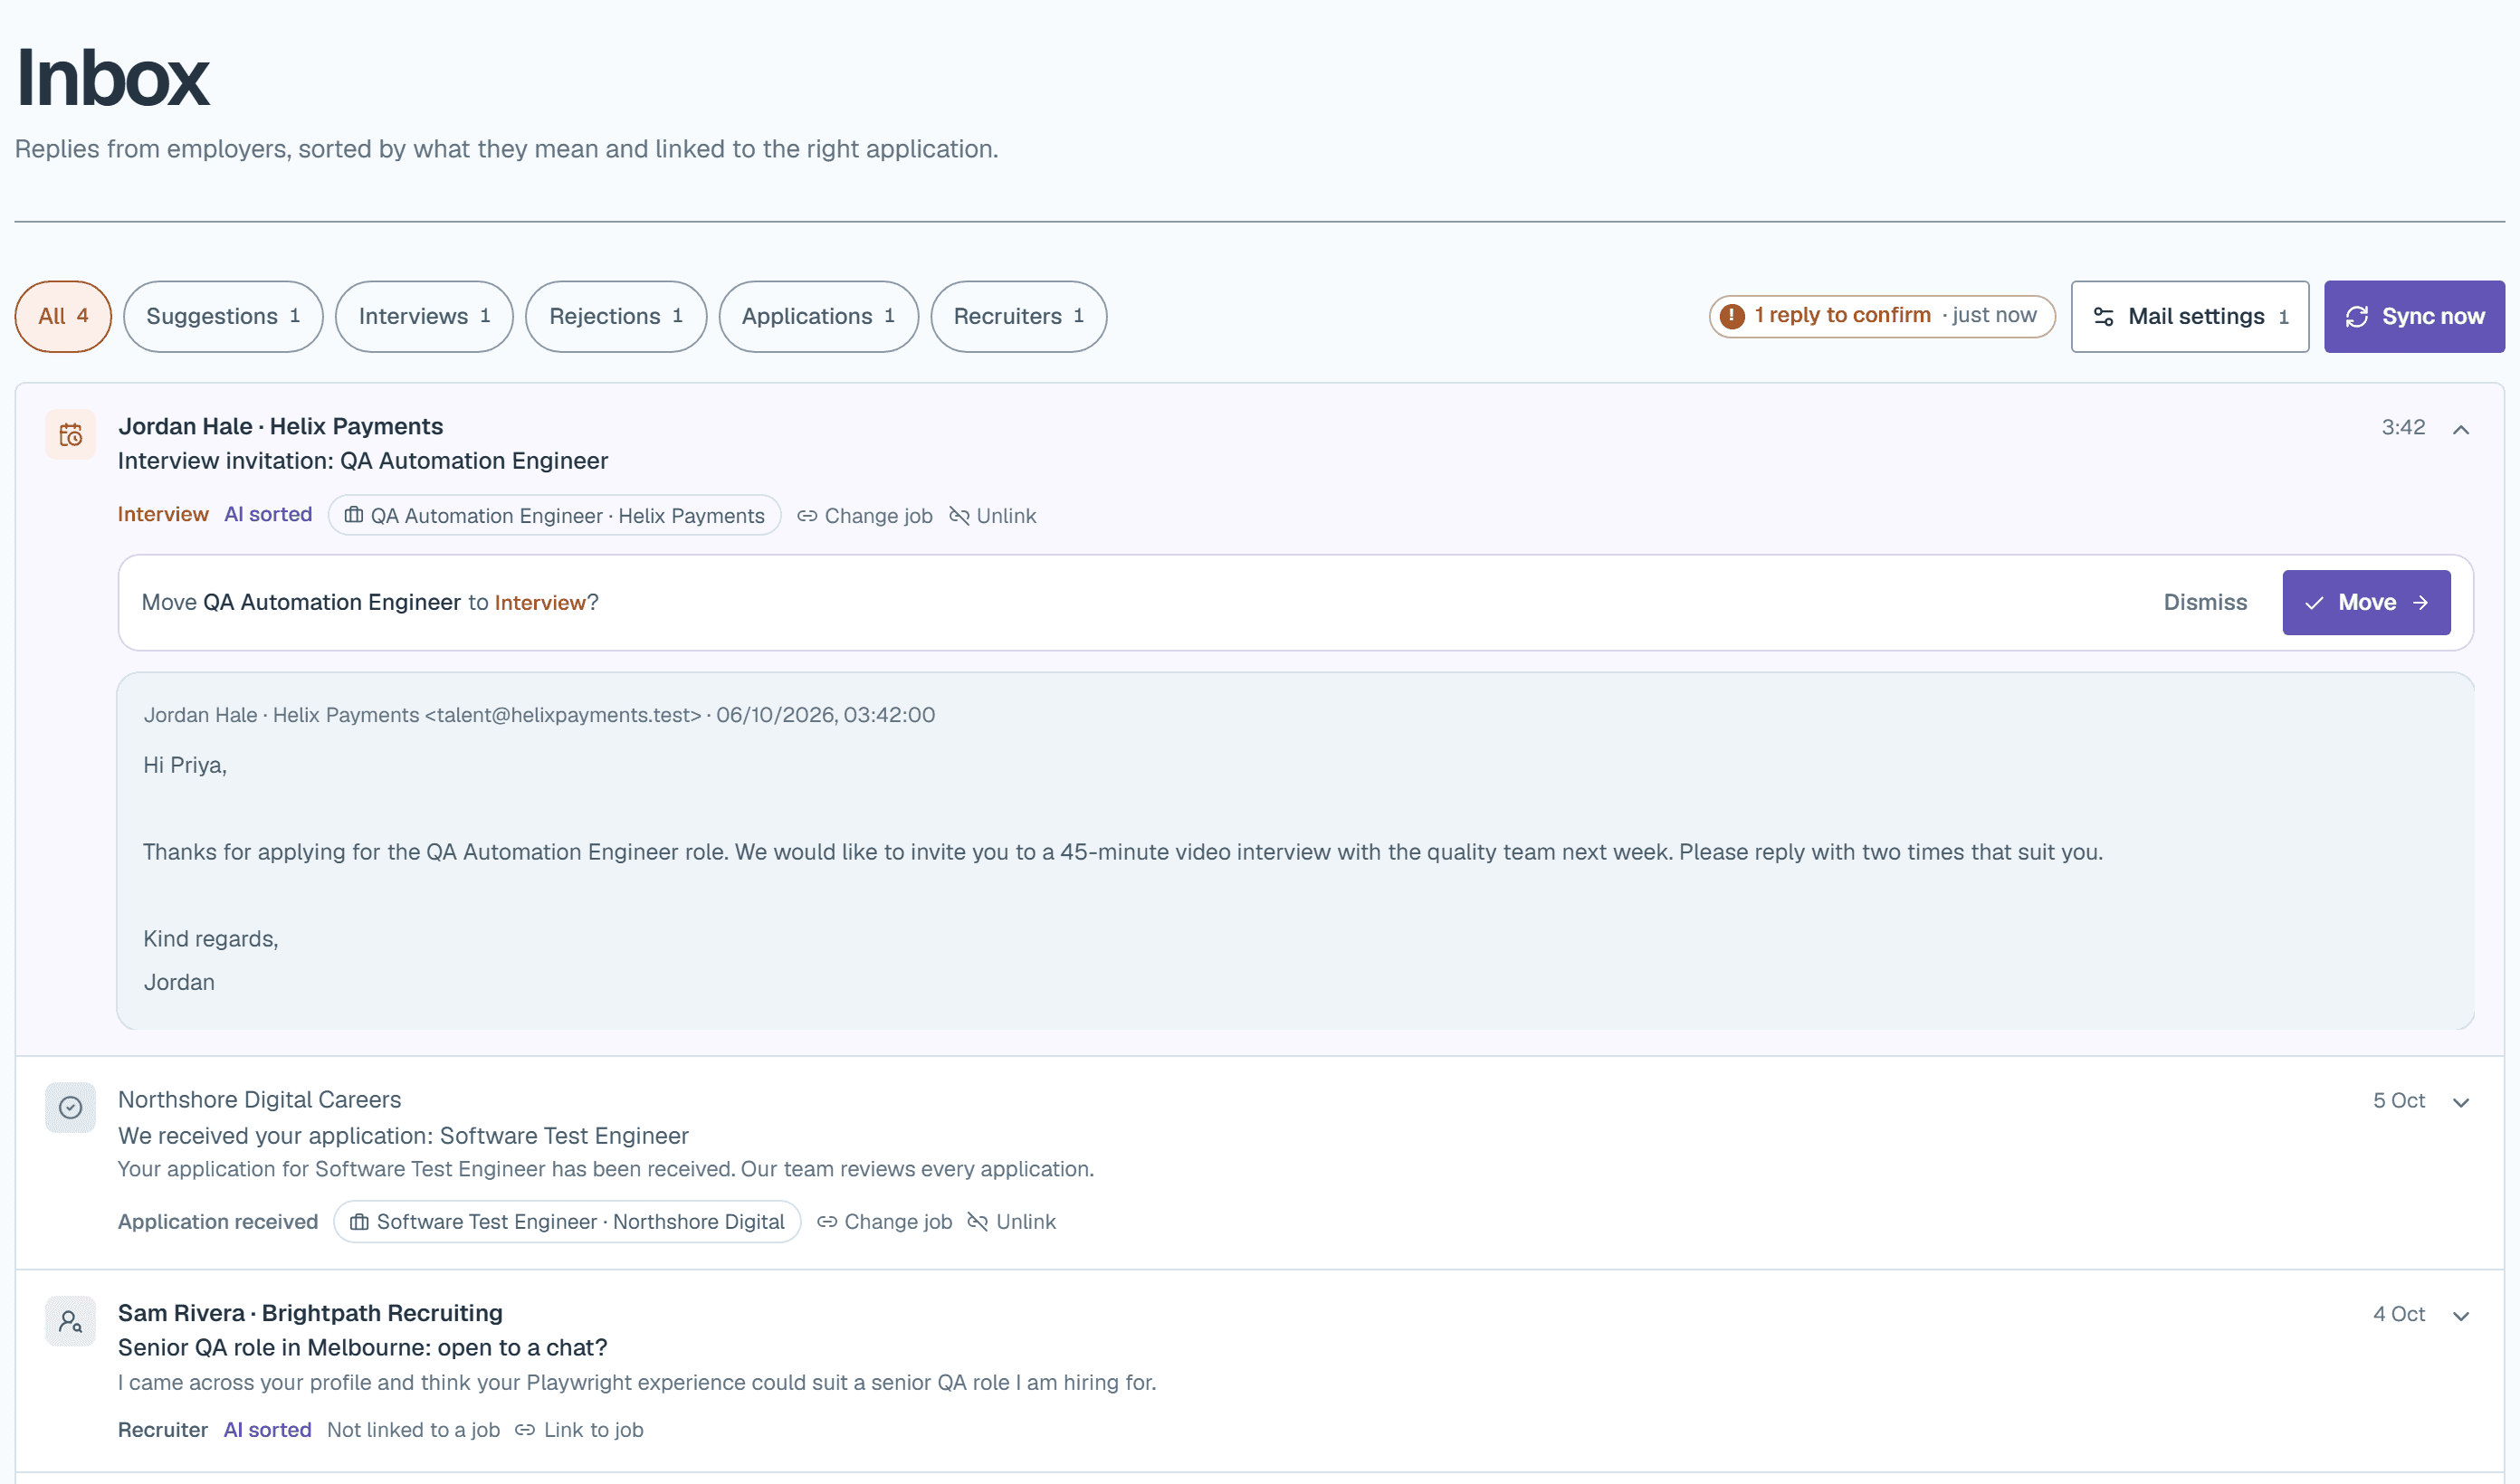Open Mail settings
The image size is (2520, 1484).
point(2190,317)
